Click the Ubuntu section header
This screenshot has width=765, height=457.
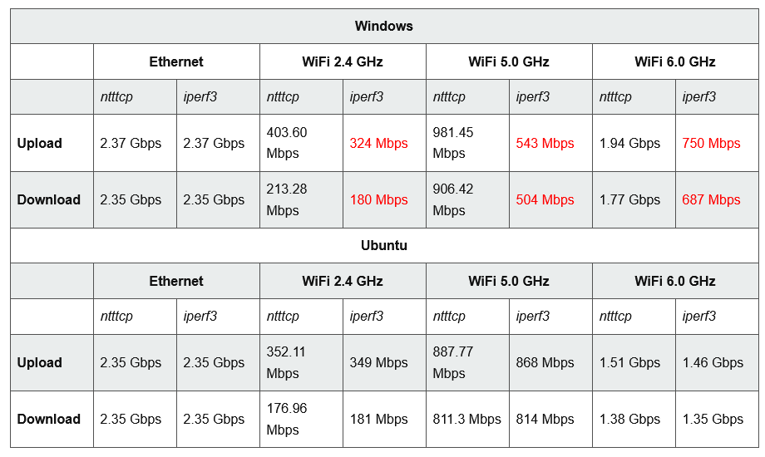pos(383,246)
